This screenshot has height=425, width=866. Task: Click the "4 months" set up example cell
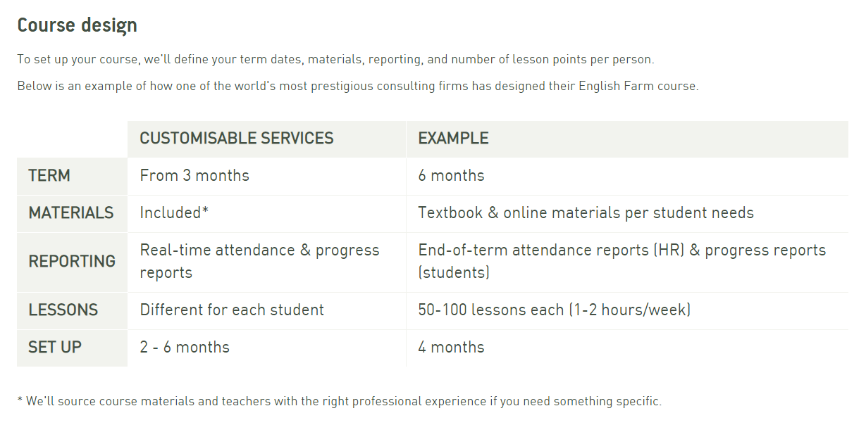pyautogui.click(x=451, y=348)
